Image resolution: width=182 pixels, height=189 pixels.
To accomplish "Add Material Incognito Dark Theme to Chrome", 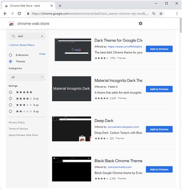I will point(159,89).
